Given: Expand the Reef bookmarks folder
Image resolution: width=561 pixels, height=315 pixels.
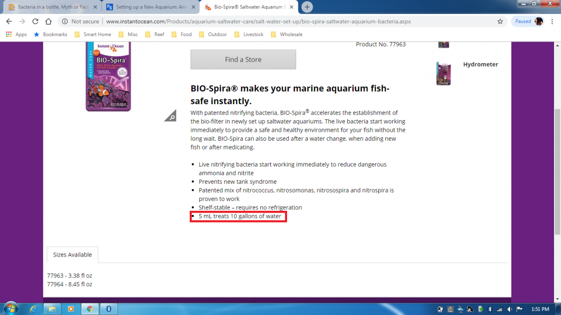Looking at the screenshot, I should (155, 35).
